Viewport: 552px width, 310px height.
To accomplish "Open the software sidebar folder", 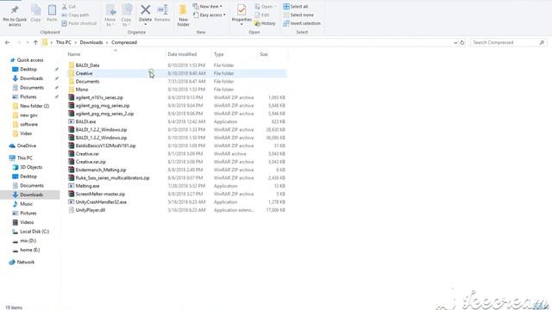I will click(x=28, y=124).
